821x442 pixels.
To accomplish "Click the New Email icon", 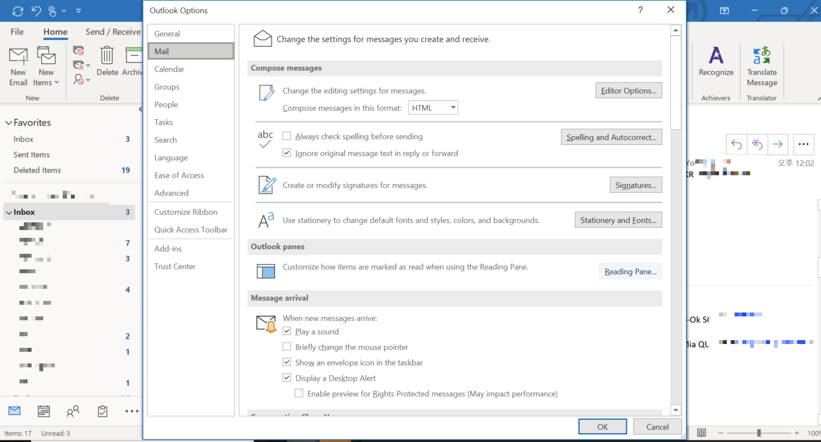I will (x=18, y=57).
